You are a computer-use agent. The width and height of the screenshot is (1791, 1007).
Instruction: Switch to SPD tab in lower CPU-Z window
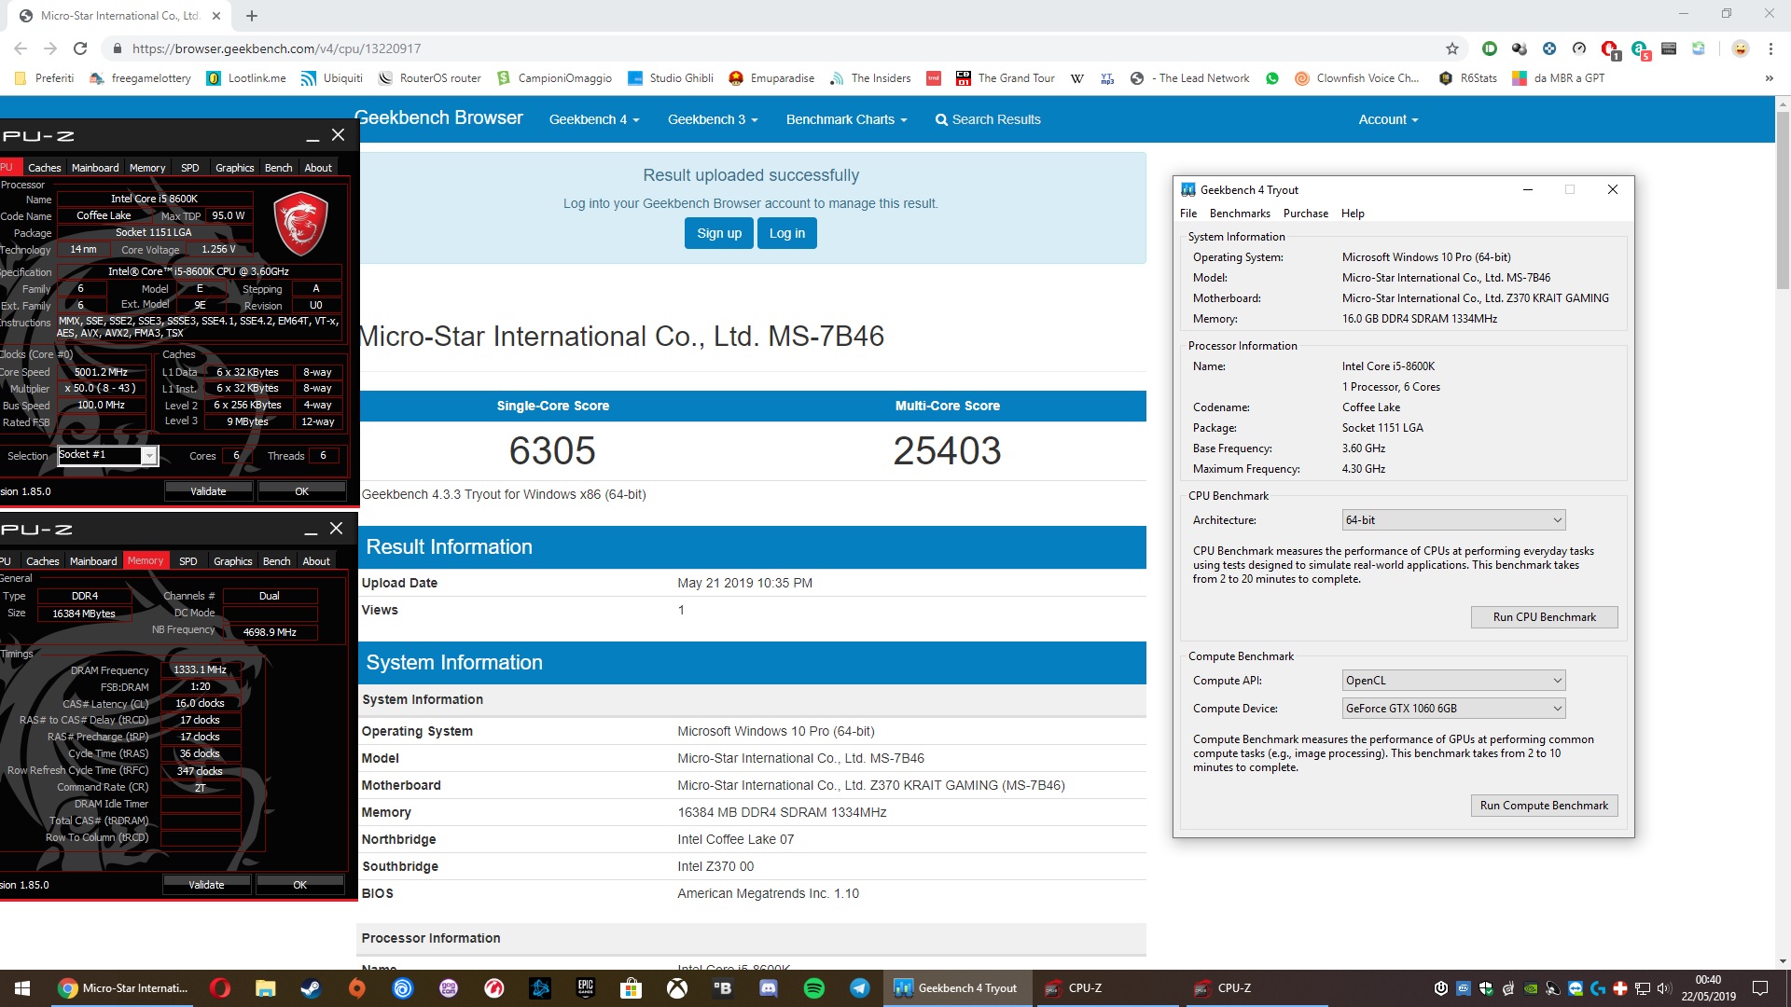pyautogui.click(x=187, y=561)
